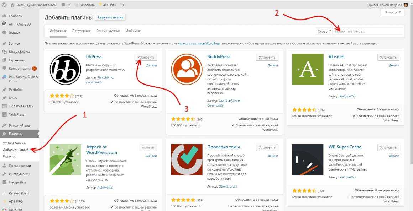Click the Проверка темы checkmark thumbnail

187,160
